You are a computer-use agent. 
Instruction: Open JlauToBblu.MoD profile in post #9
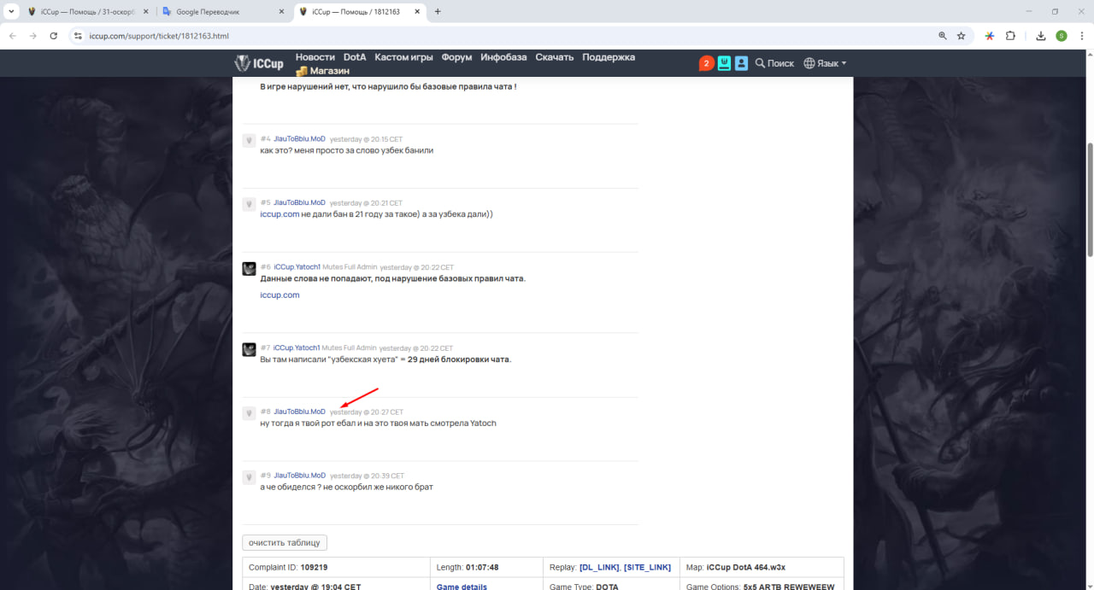pyautogui.click(x=299, y=475)
